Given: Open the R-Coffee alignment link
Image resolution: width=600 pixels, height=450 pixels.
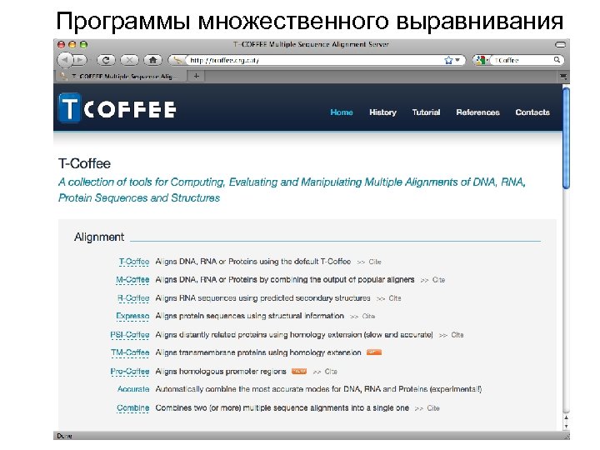Looking at the screenshot, I should [x=133, y=298].
